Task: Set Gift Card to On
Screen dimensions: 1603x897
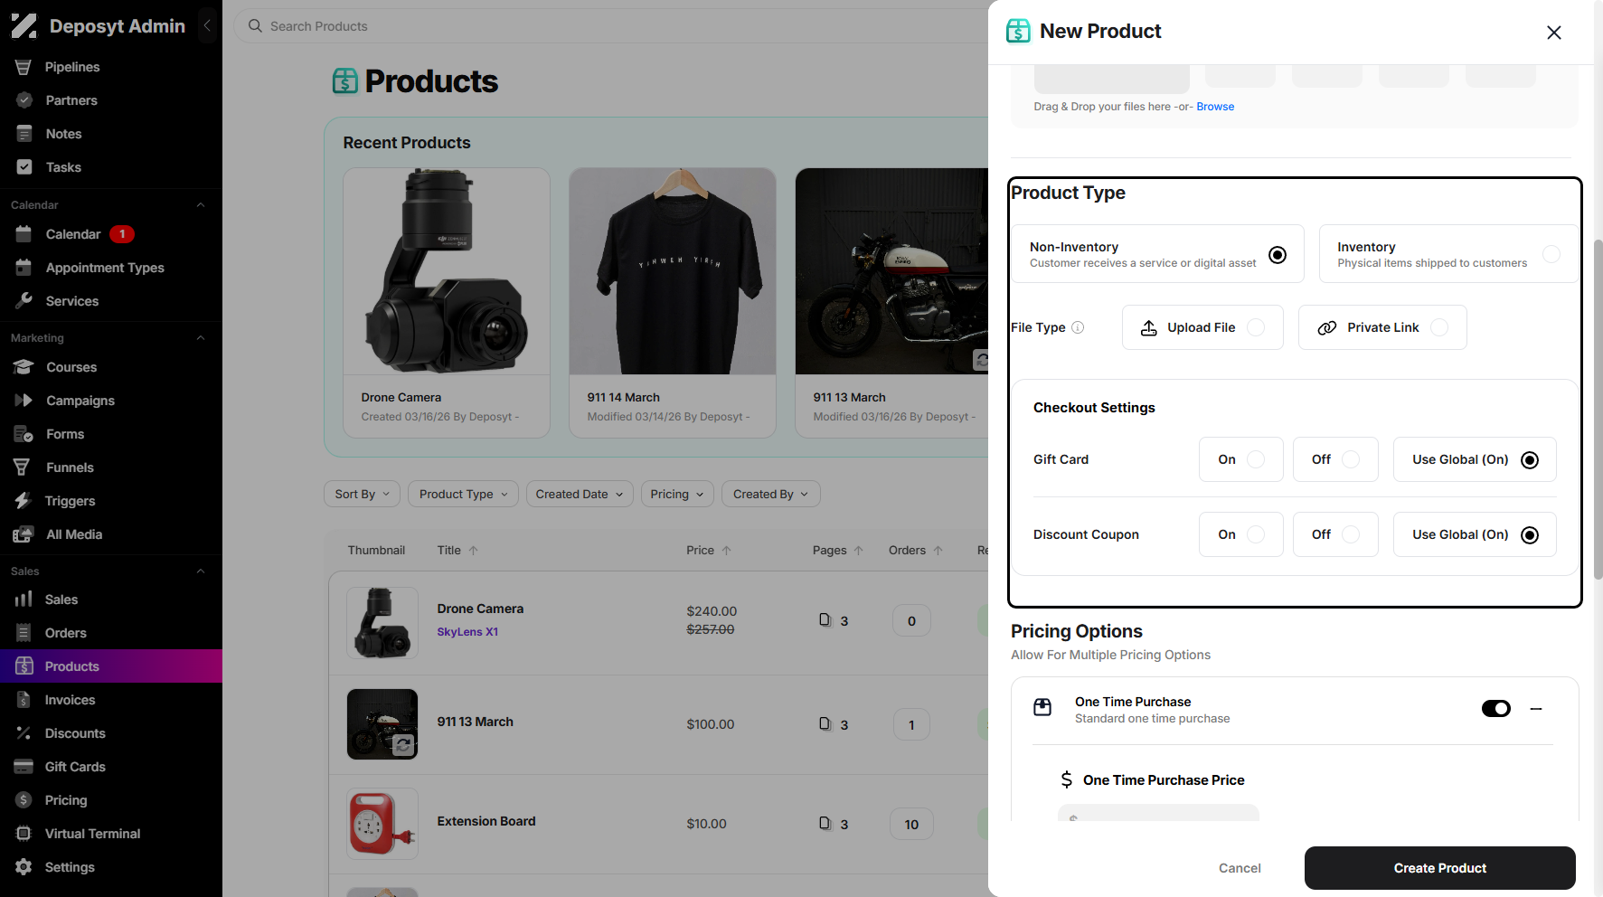Action: point(1240,459)
